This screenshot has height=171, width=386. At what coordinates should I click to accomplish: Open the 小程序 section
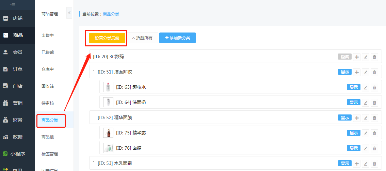click(17, 154)
